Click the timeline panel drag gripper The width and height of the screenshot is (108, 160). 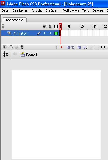pos(3,27)
